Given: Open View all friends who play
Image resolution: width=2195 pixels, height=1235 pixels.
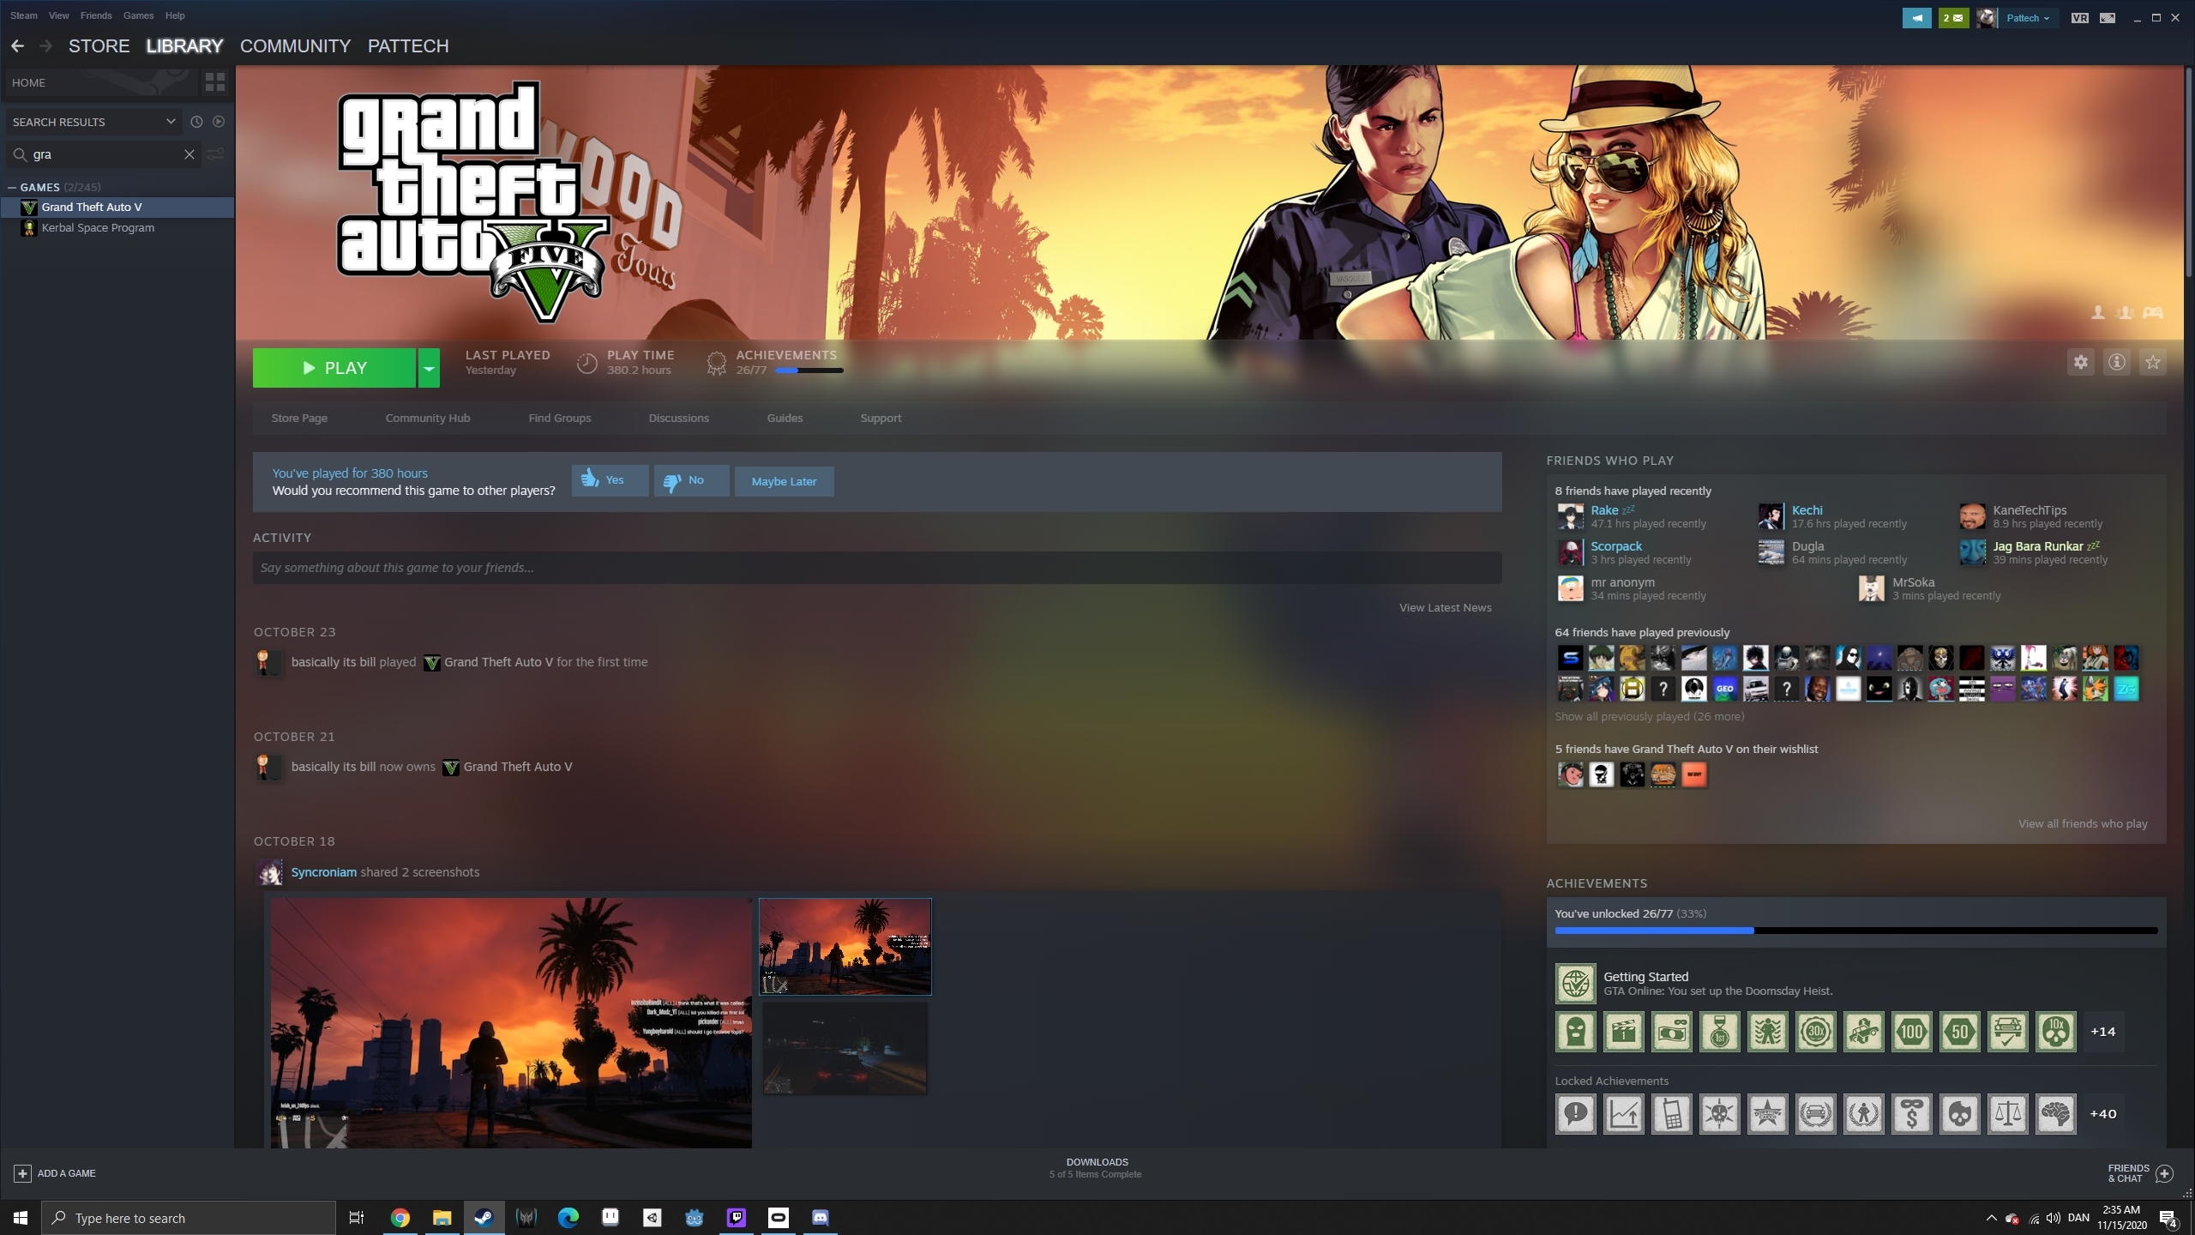Looking at the screenshot, I should tap(2082, 823).
